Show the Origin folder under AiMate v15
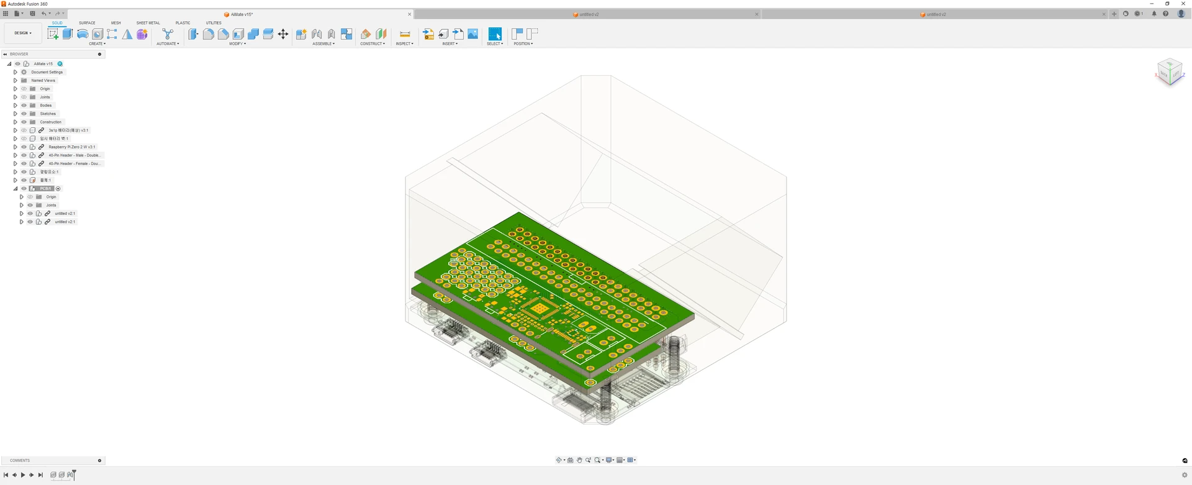The image size is (1192, 485). [24, 89]
